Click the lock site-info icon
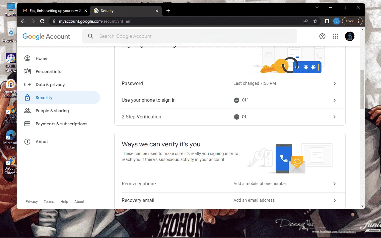This screenshot has height=238, width=381. coord(54,21)
